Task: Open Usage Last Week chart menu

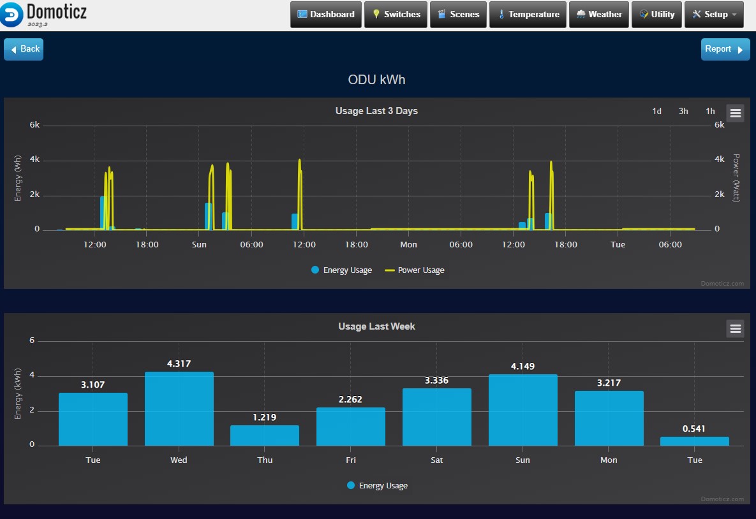Action: (x=736, y=328)
